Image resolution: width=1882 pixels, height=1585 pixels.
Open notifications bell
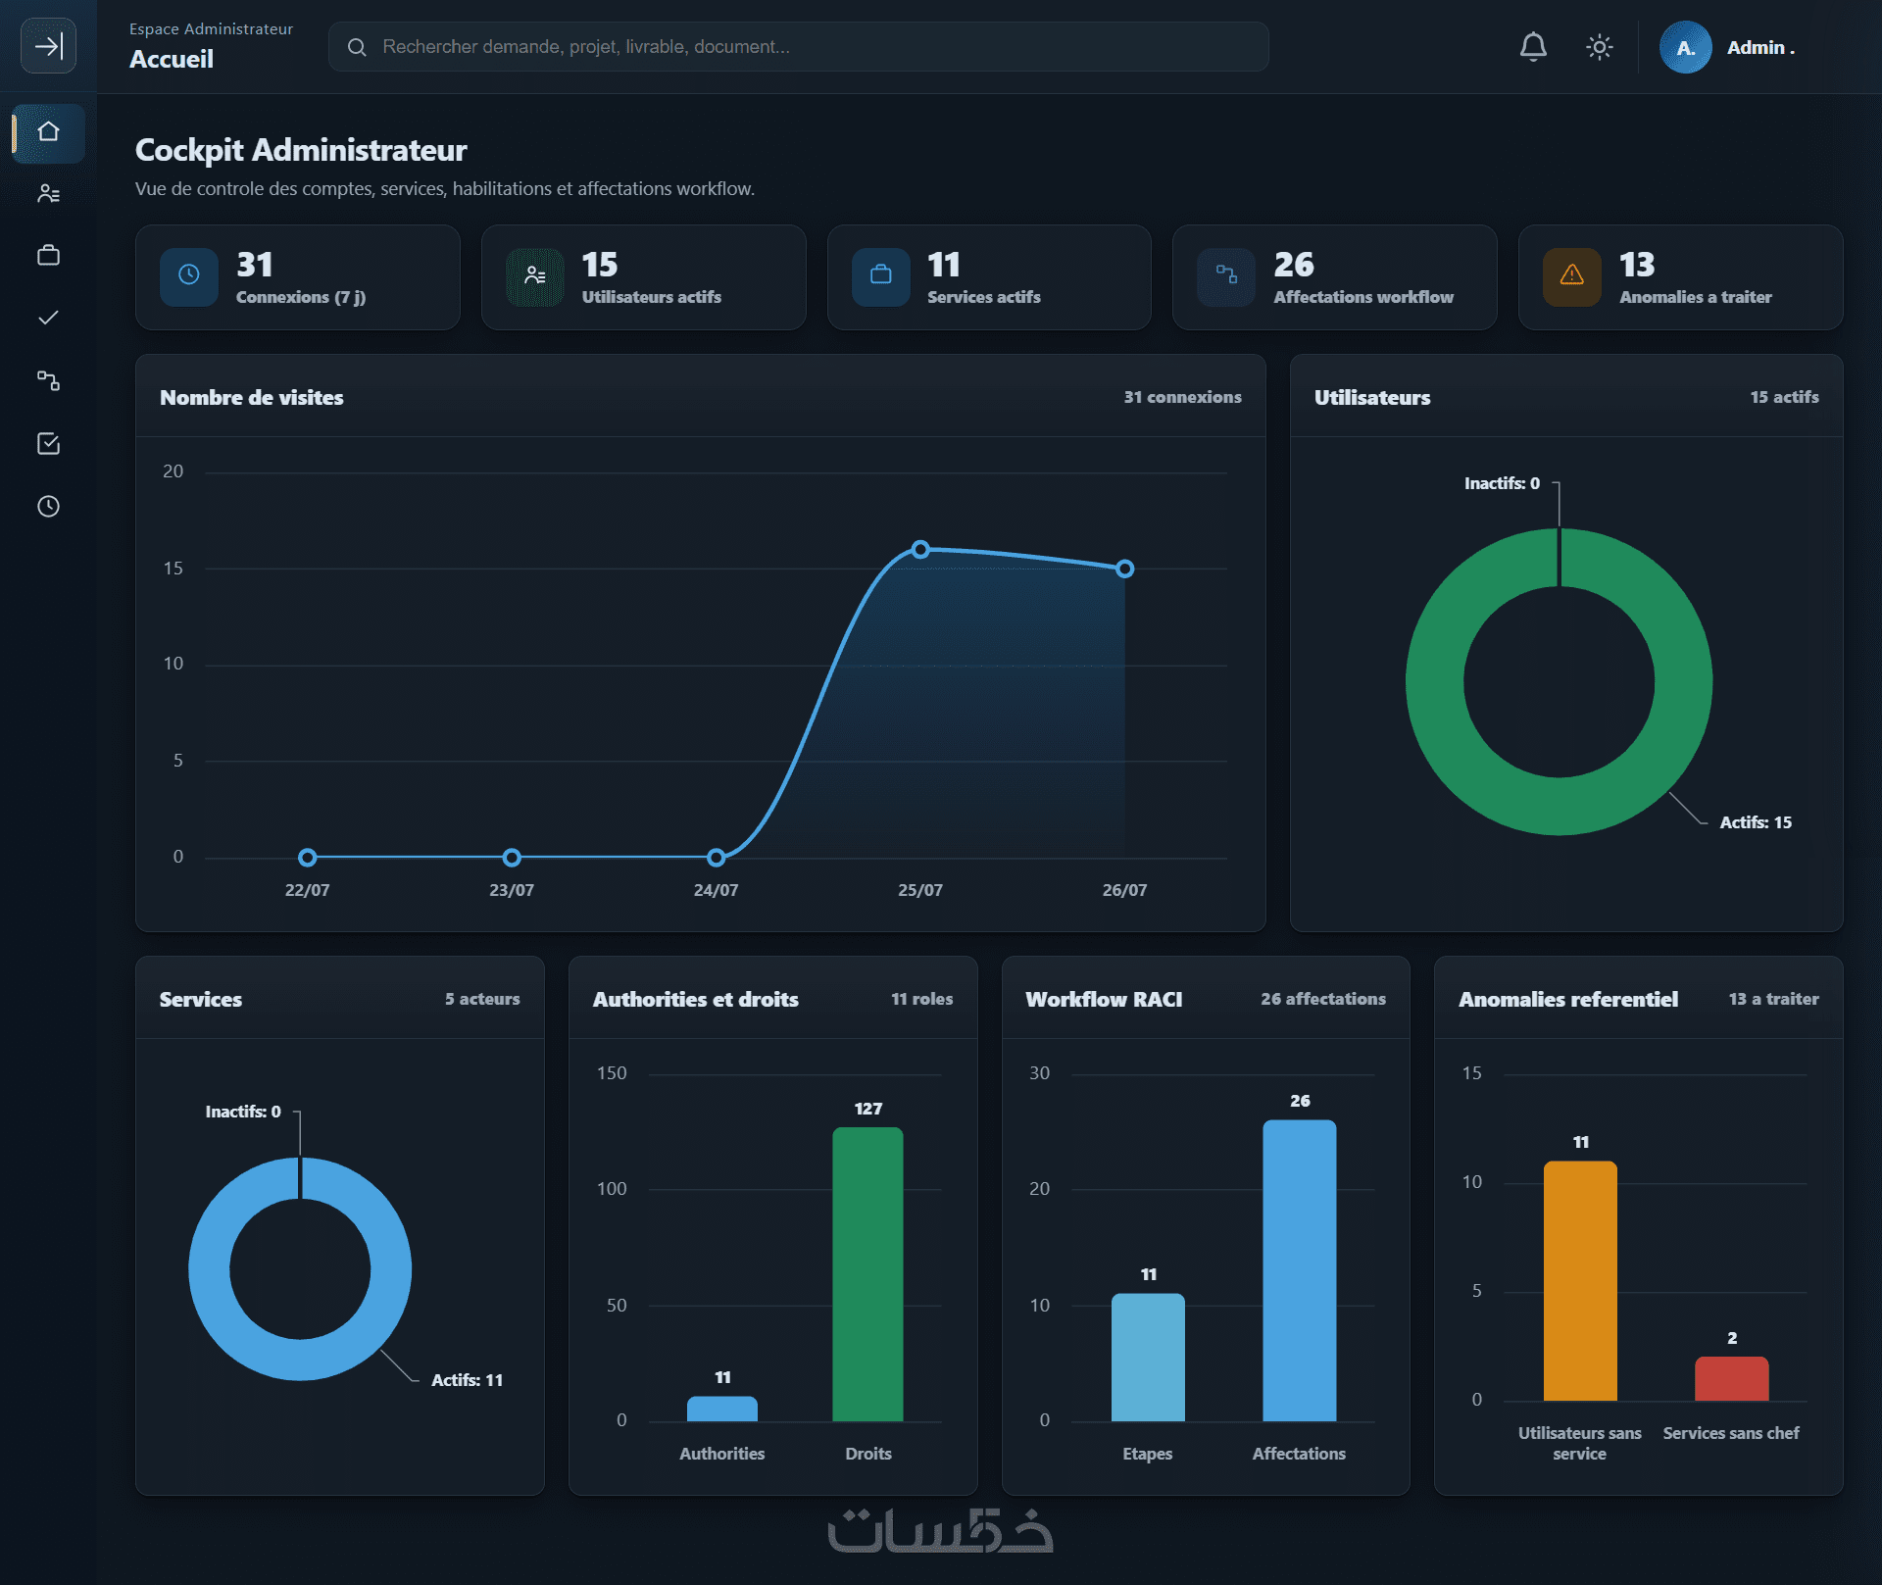coord(1533,47)
